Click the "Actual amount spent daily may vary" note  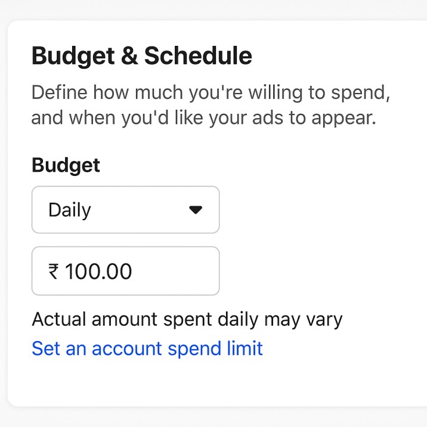(x=187, y=320)
